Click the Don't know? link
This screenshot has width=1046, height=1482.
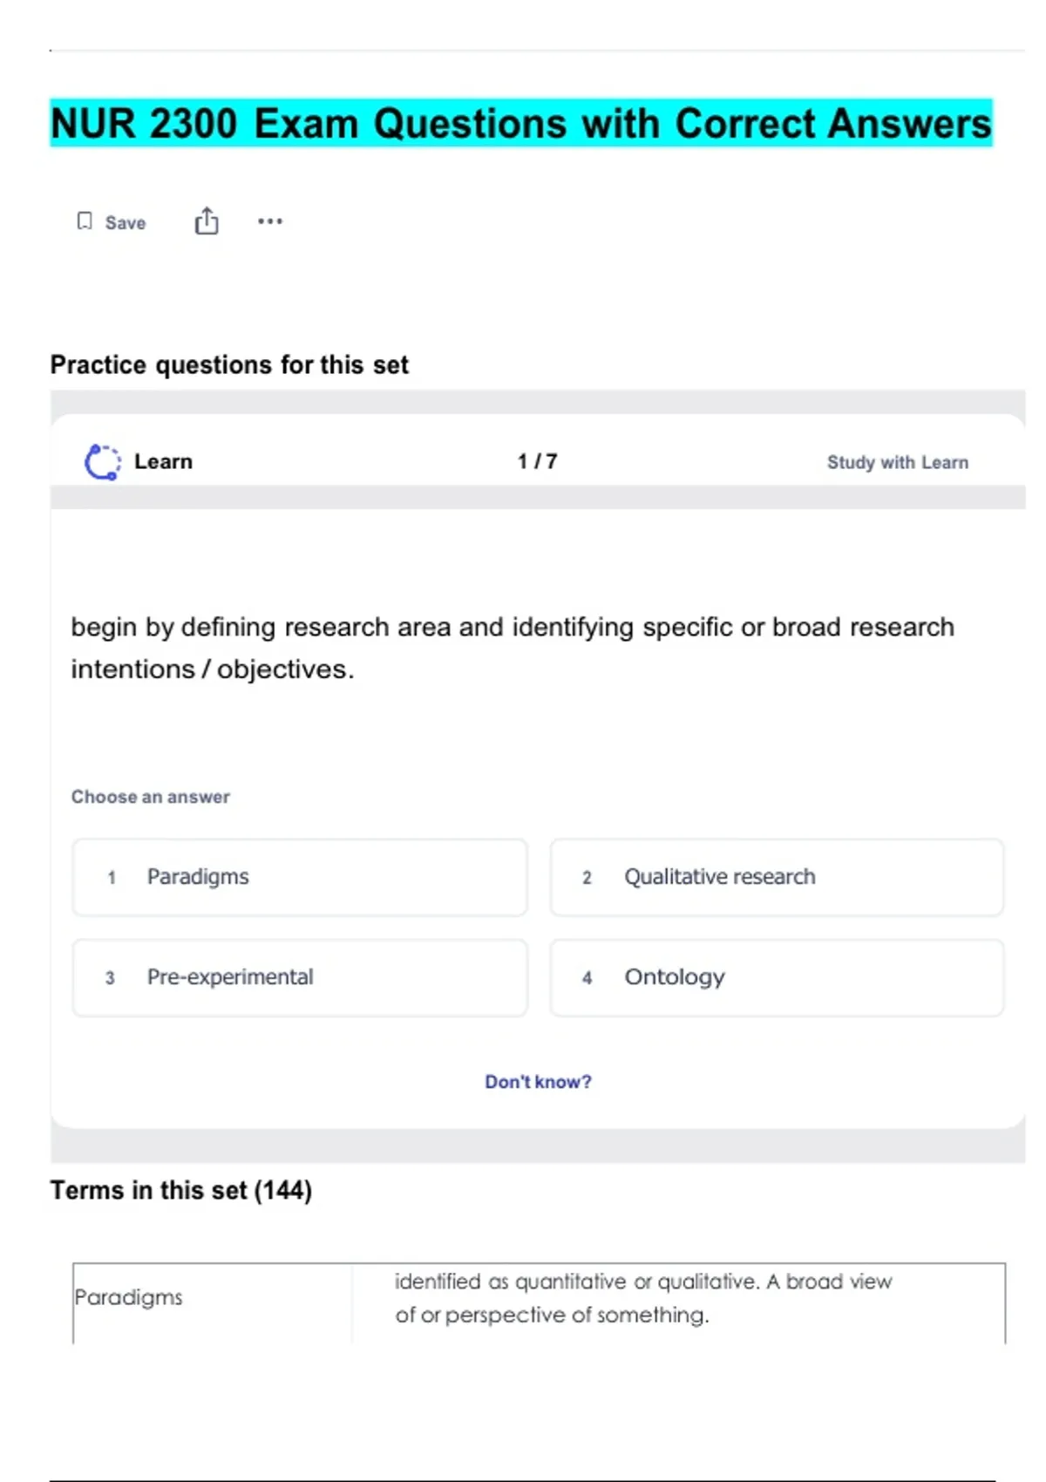[538, 1082]
